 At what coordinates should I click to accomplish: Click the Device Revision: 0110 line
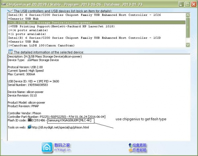pos(22,95)
